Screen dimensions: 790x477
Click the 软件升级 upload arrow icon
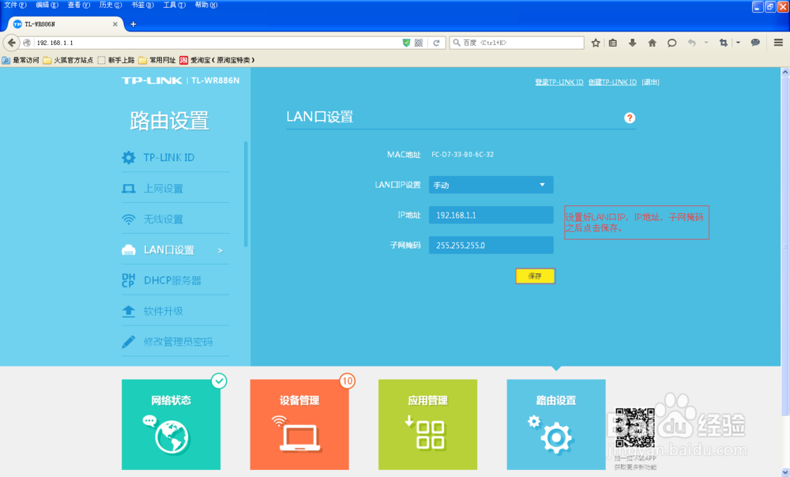[129, 311]
